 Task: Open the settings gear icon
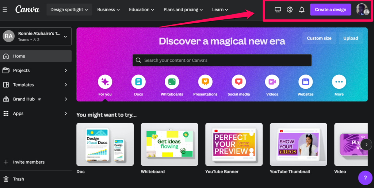[290, 9]
